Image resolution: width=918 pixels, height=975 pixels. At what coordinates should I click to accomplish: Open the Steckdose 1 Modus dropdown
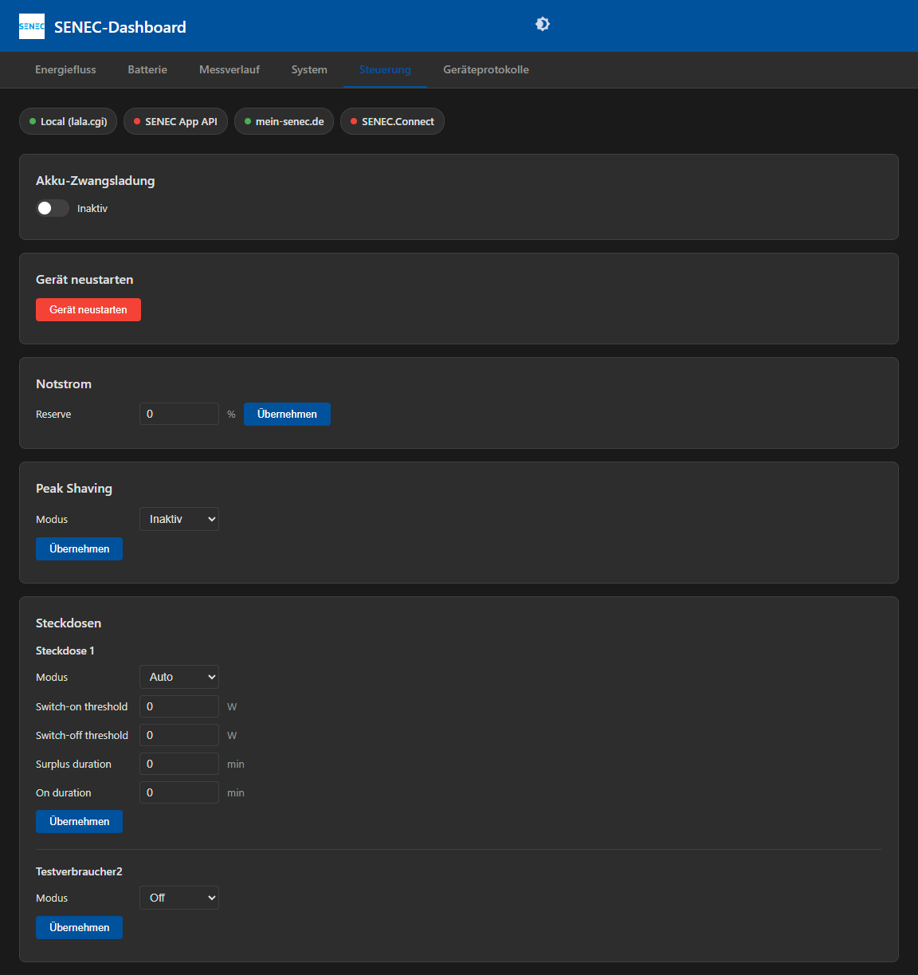coord(179,677)
